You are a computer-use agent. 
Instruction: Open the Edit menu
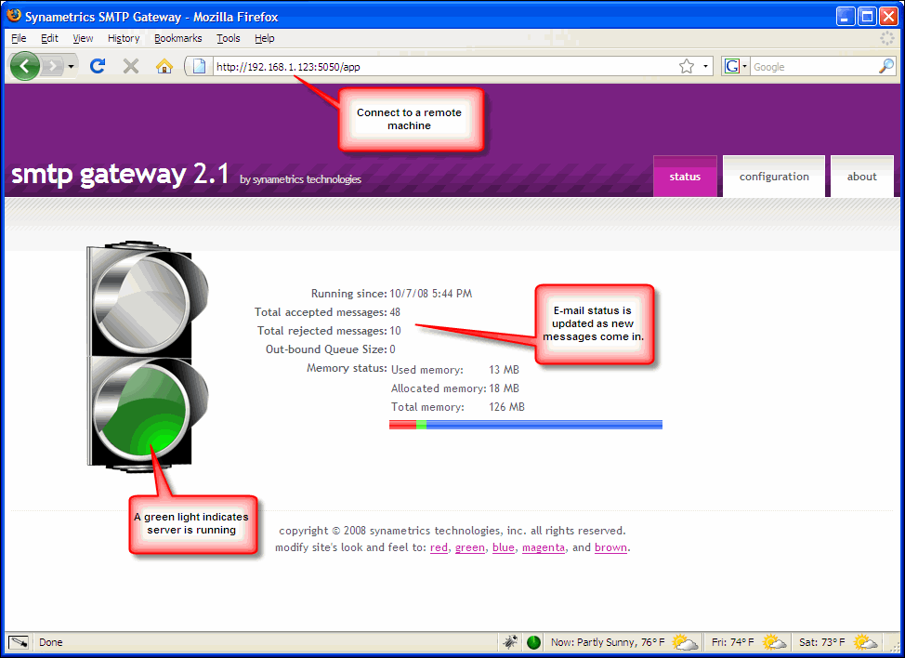[49, 38]
